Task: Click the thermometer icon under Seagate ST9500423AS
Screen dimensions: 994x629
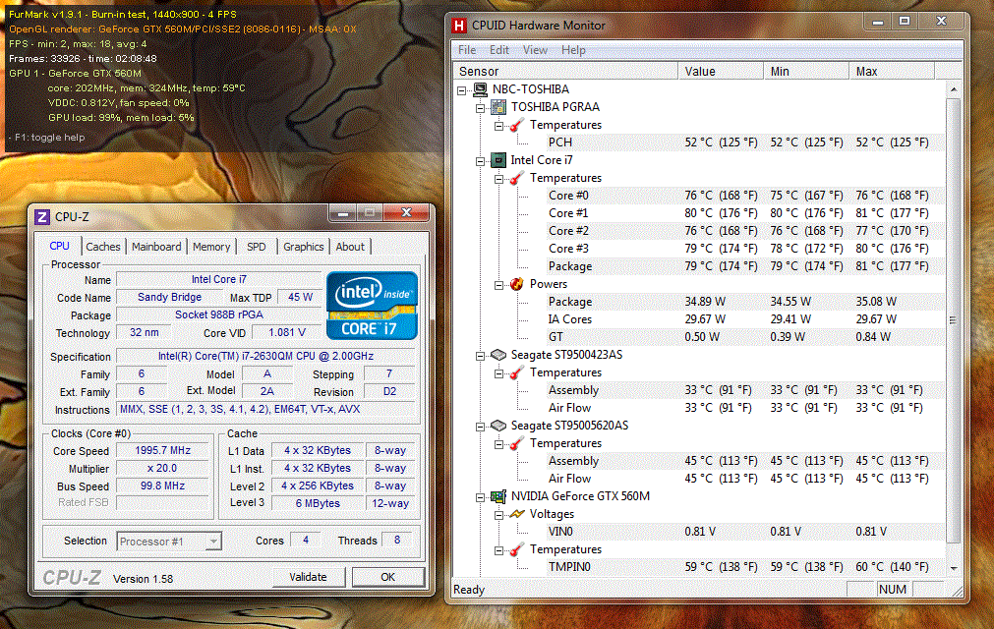Action: 517,372
